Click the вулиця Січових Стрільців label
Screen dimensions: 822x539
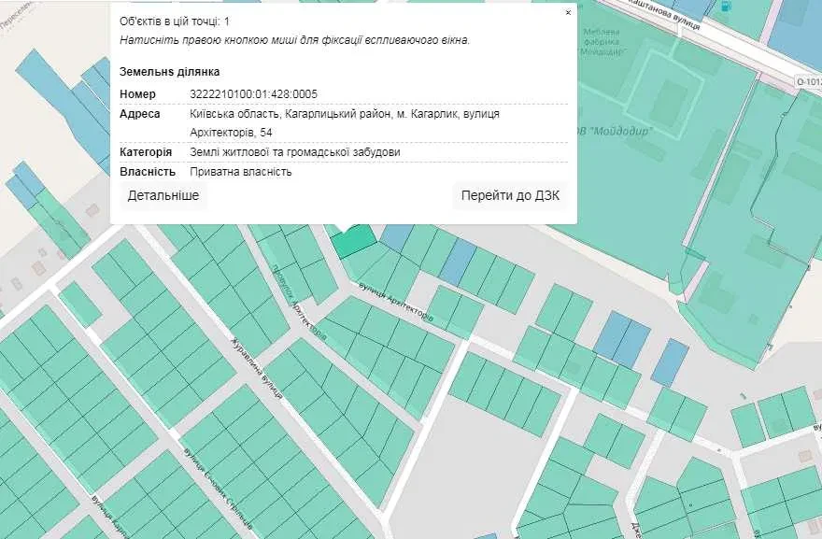tap(218, 488)
